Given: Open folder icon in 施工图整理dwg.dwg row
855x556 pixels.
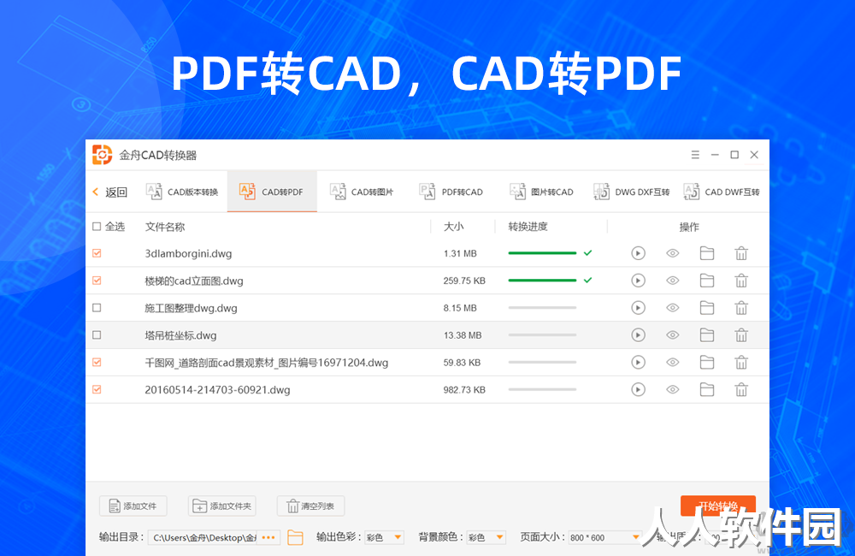Looking at the screenshot, I should click(707, 308).
